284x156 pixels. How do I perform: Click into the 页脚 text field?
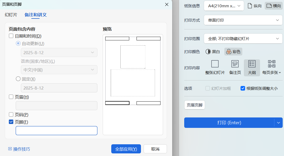pyautogui.click(x=56, y=130)
